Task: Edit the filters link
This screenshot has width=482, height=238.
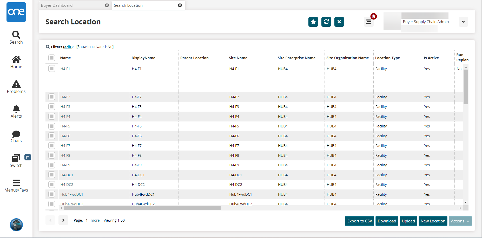Action: tap(68, 47)
